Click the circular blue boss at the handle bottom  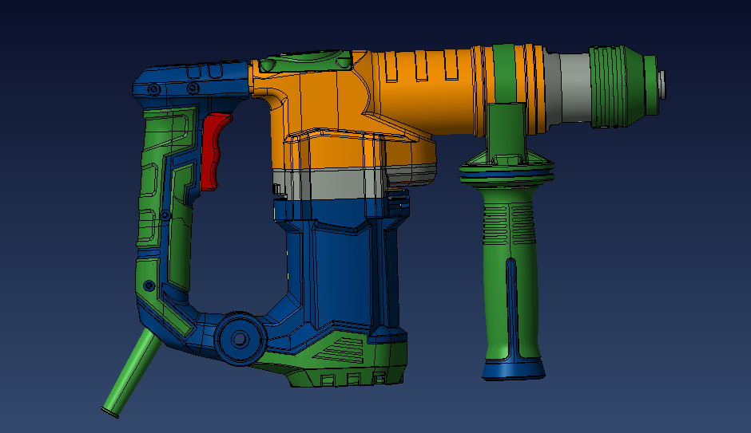[x=240, y=339]
